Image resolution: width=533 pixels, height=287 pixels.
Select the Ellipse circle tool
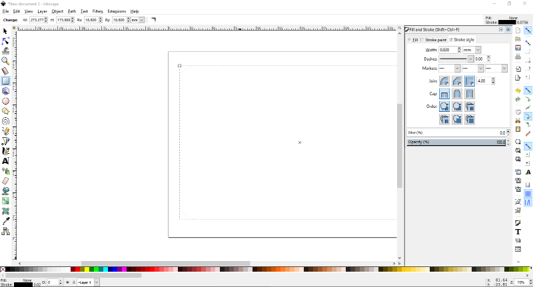(x=5, y=101)
